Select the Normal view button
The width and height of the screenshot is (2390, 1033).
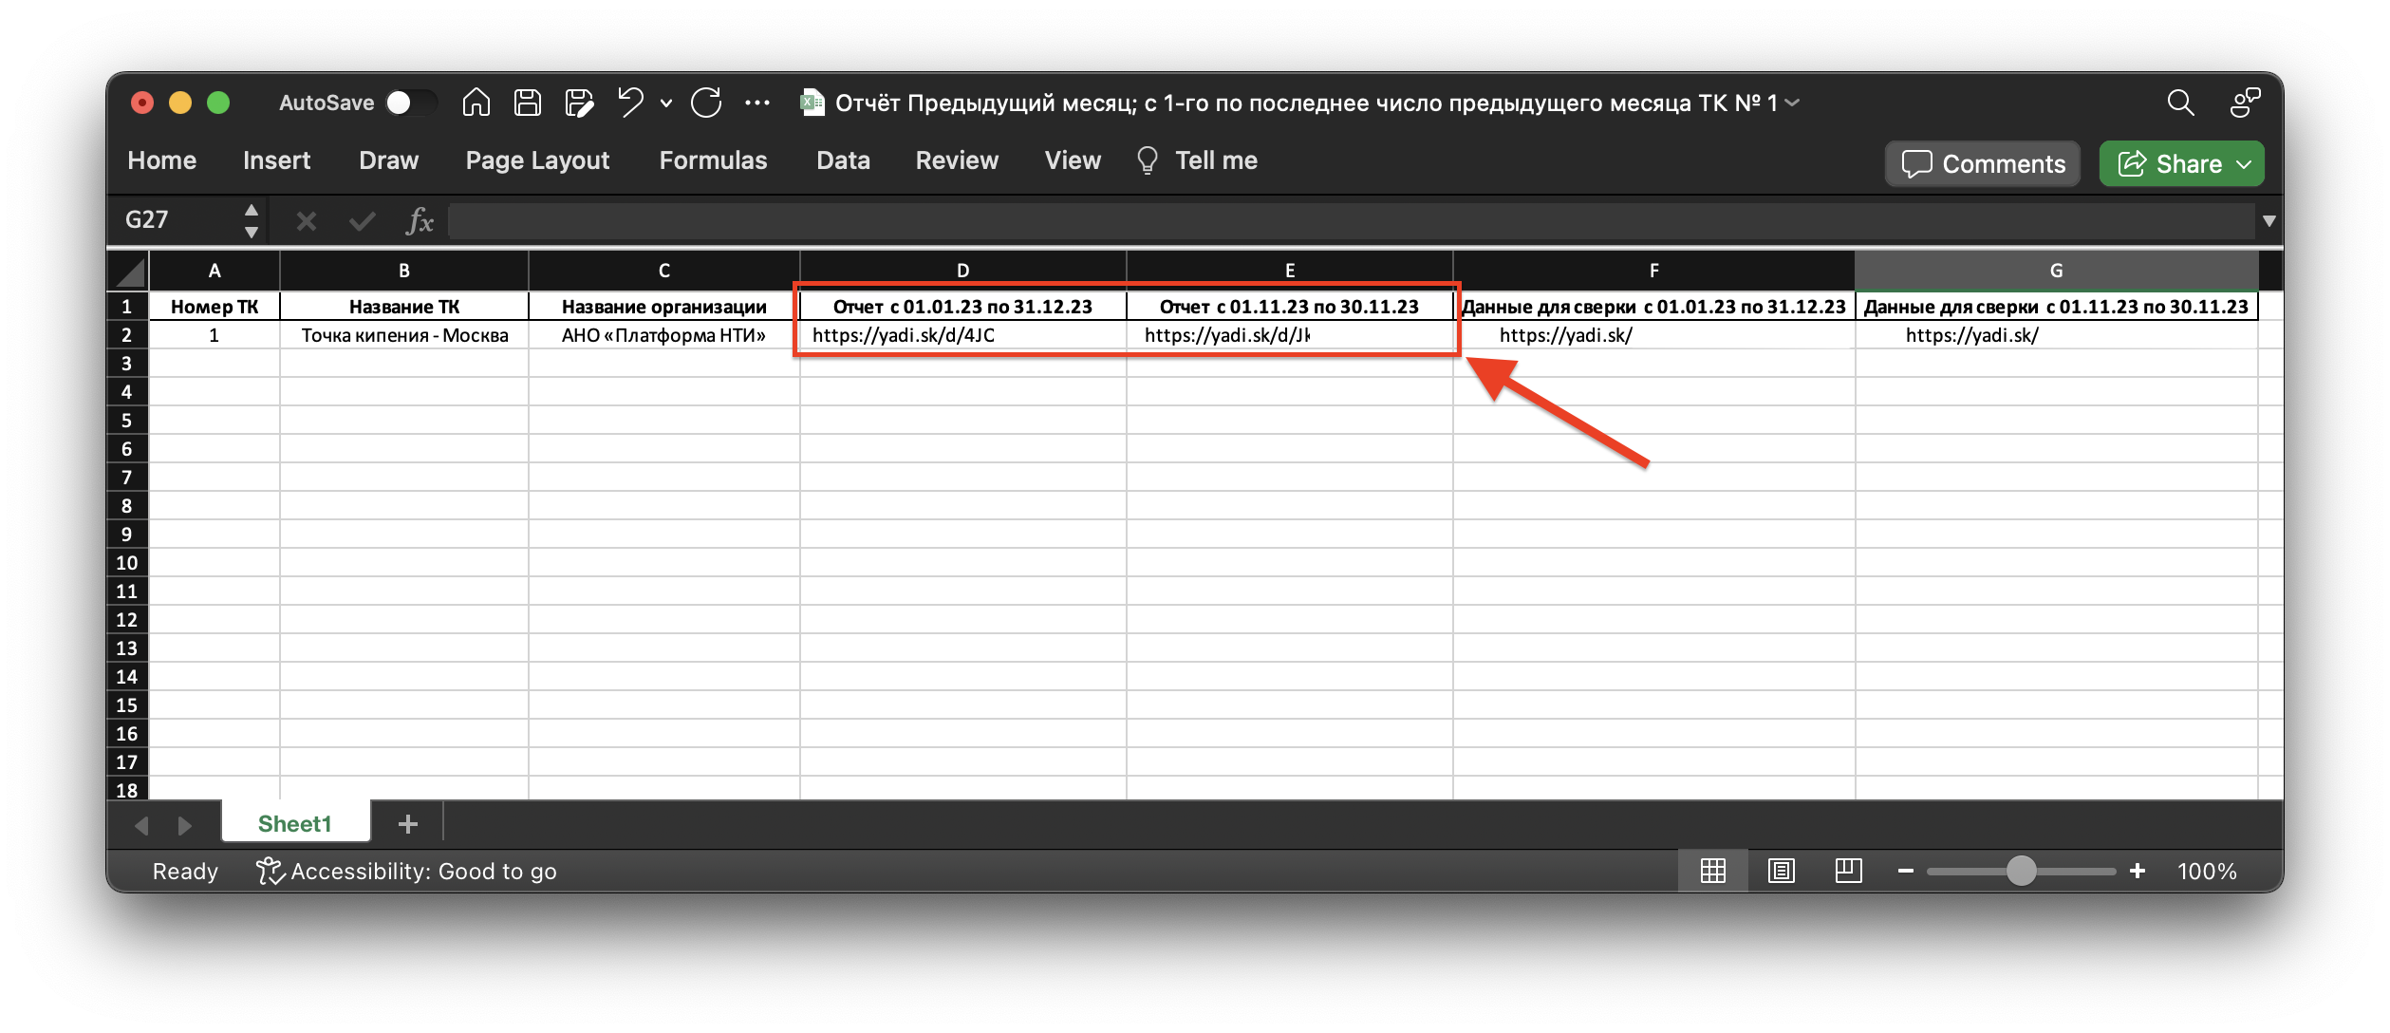[1713, 871]
